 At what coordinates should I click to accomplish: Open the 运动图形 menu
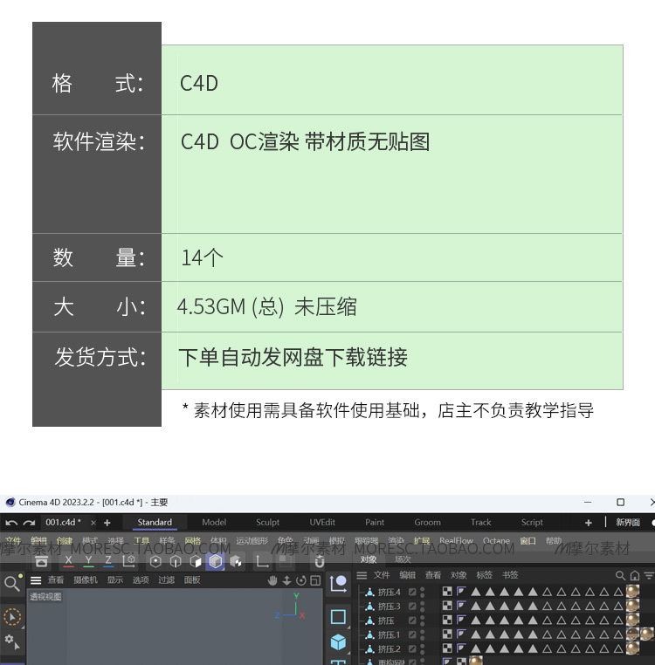(x=252, y=541)
